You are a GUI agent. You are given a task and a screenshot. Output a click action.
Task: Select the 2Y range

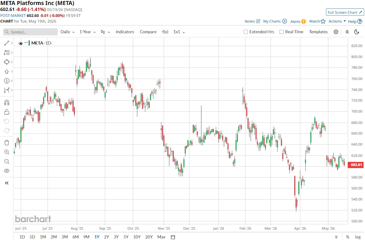(106, 237)
